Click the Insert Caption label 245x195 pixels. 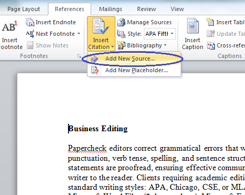[x=192, y=44]
